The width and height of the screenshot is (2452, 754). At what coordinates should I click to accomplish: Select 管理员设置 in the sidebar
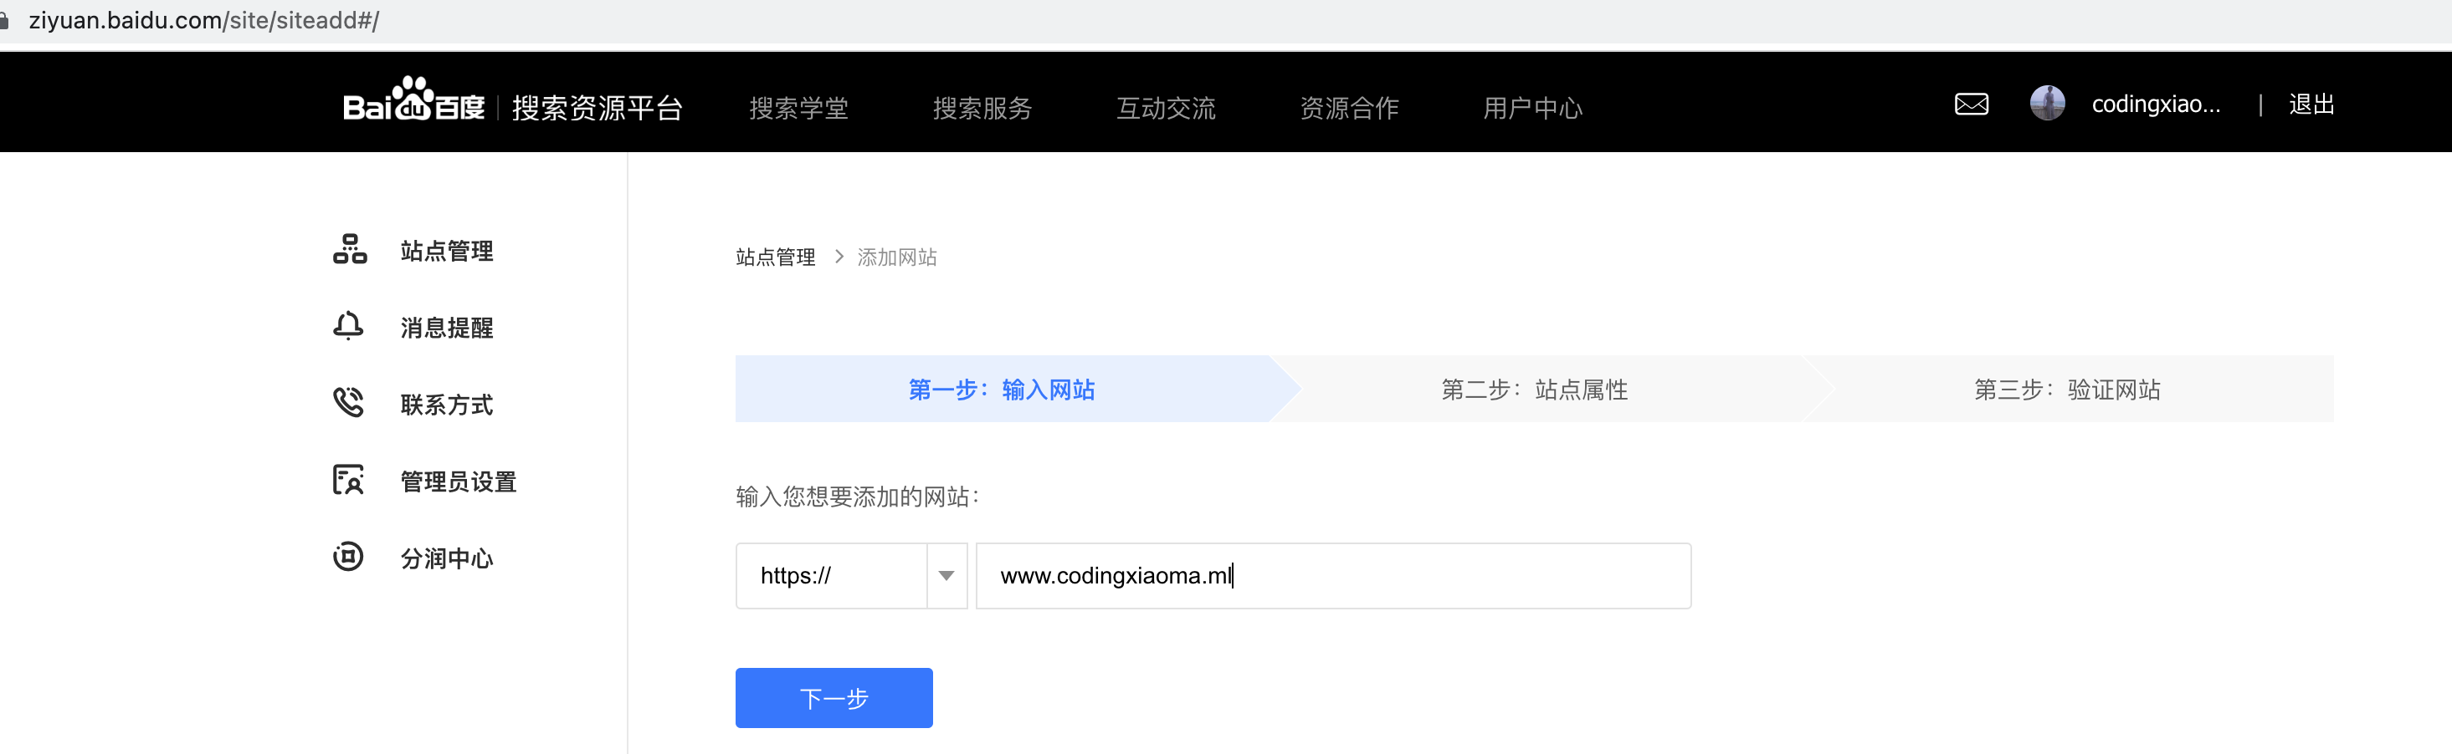(458, 481)
